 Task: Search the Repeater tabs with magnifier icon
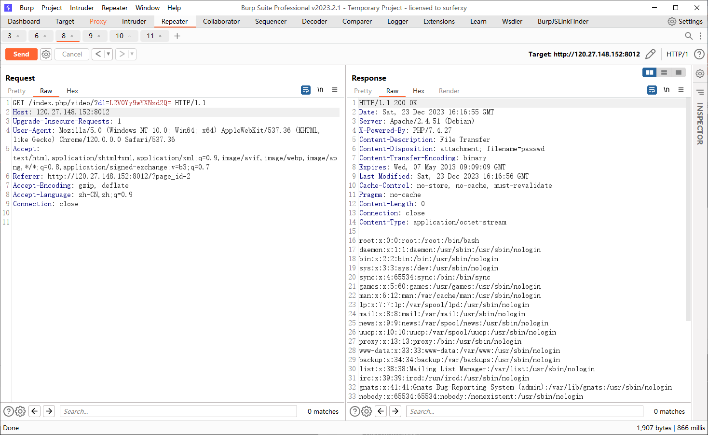689,36
